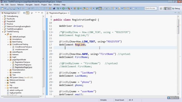The image size is (182, 102).
Task: Select the Package Explorer tab
Action: coord(10,13)
